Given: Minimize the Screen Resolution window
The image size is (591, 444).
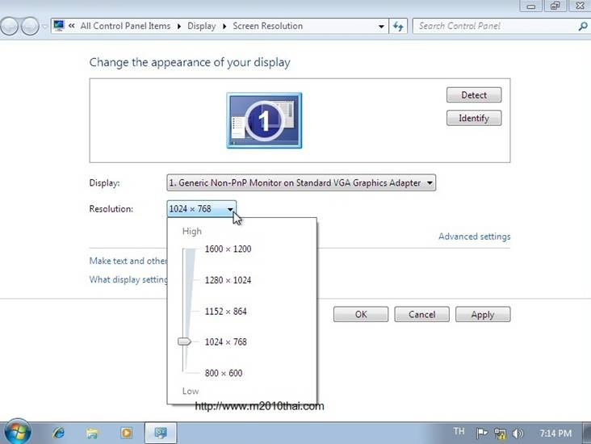Looking at the screenshot, I should coord(531,6).
